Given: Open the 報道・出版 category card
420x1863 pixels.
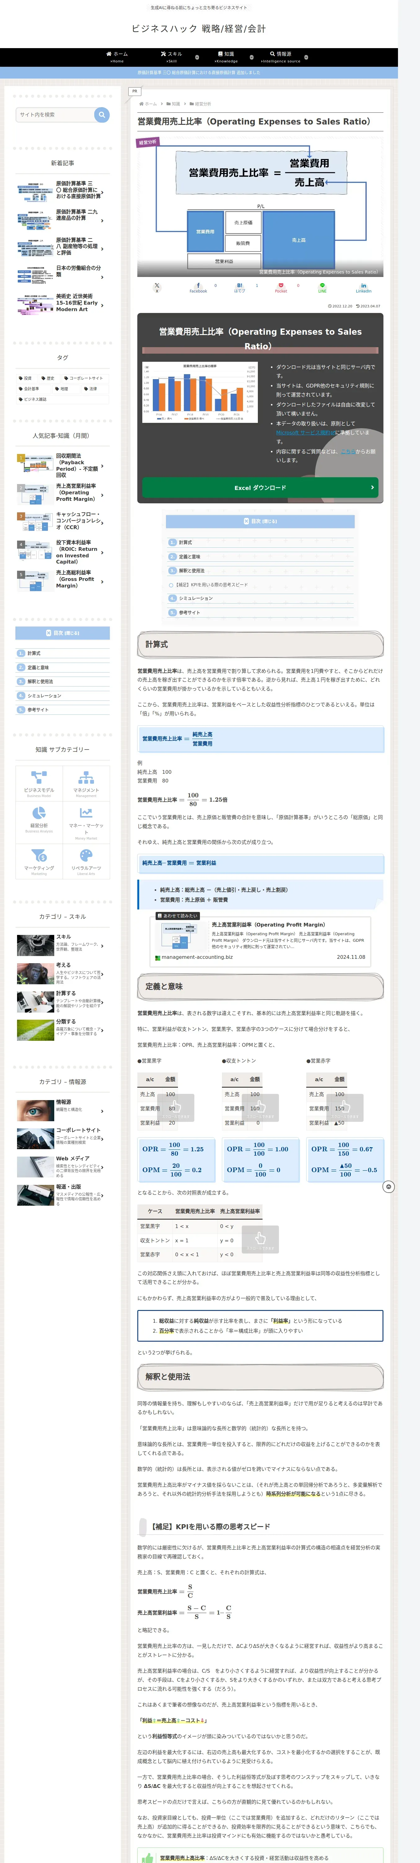Looking at the screenshot, I should 60,1195.
